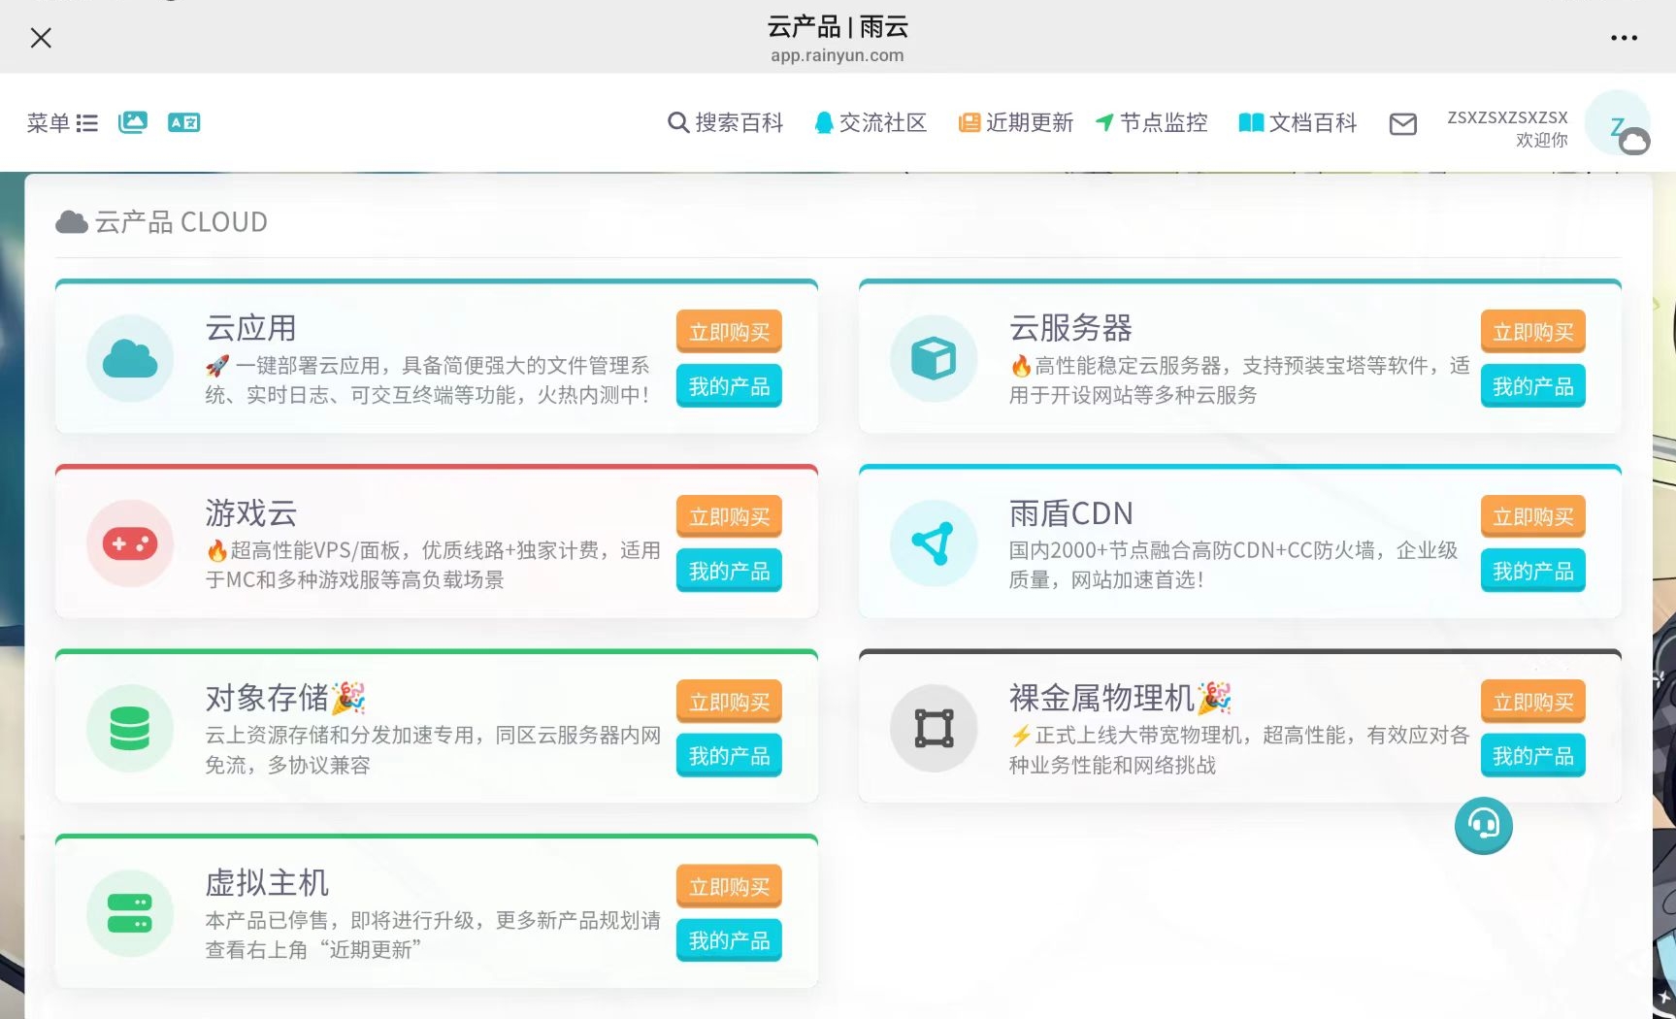Buy 云应用 with 立即购买
This screenshot has height=1019, width=1676.
pos(729,332)
